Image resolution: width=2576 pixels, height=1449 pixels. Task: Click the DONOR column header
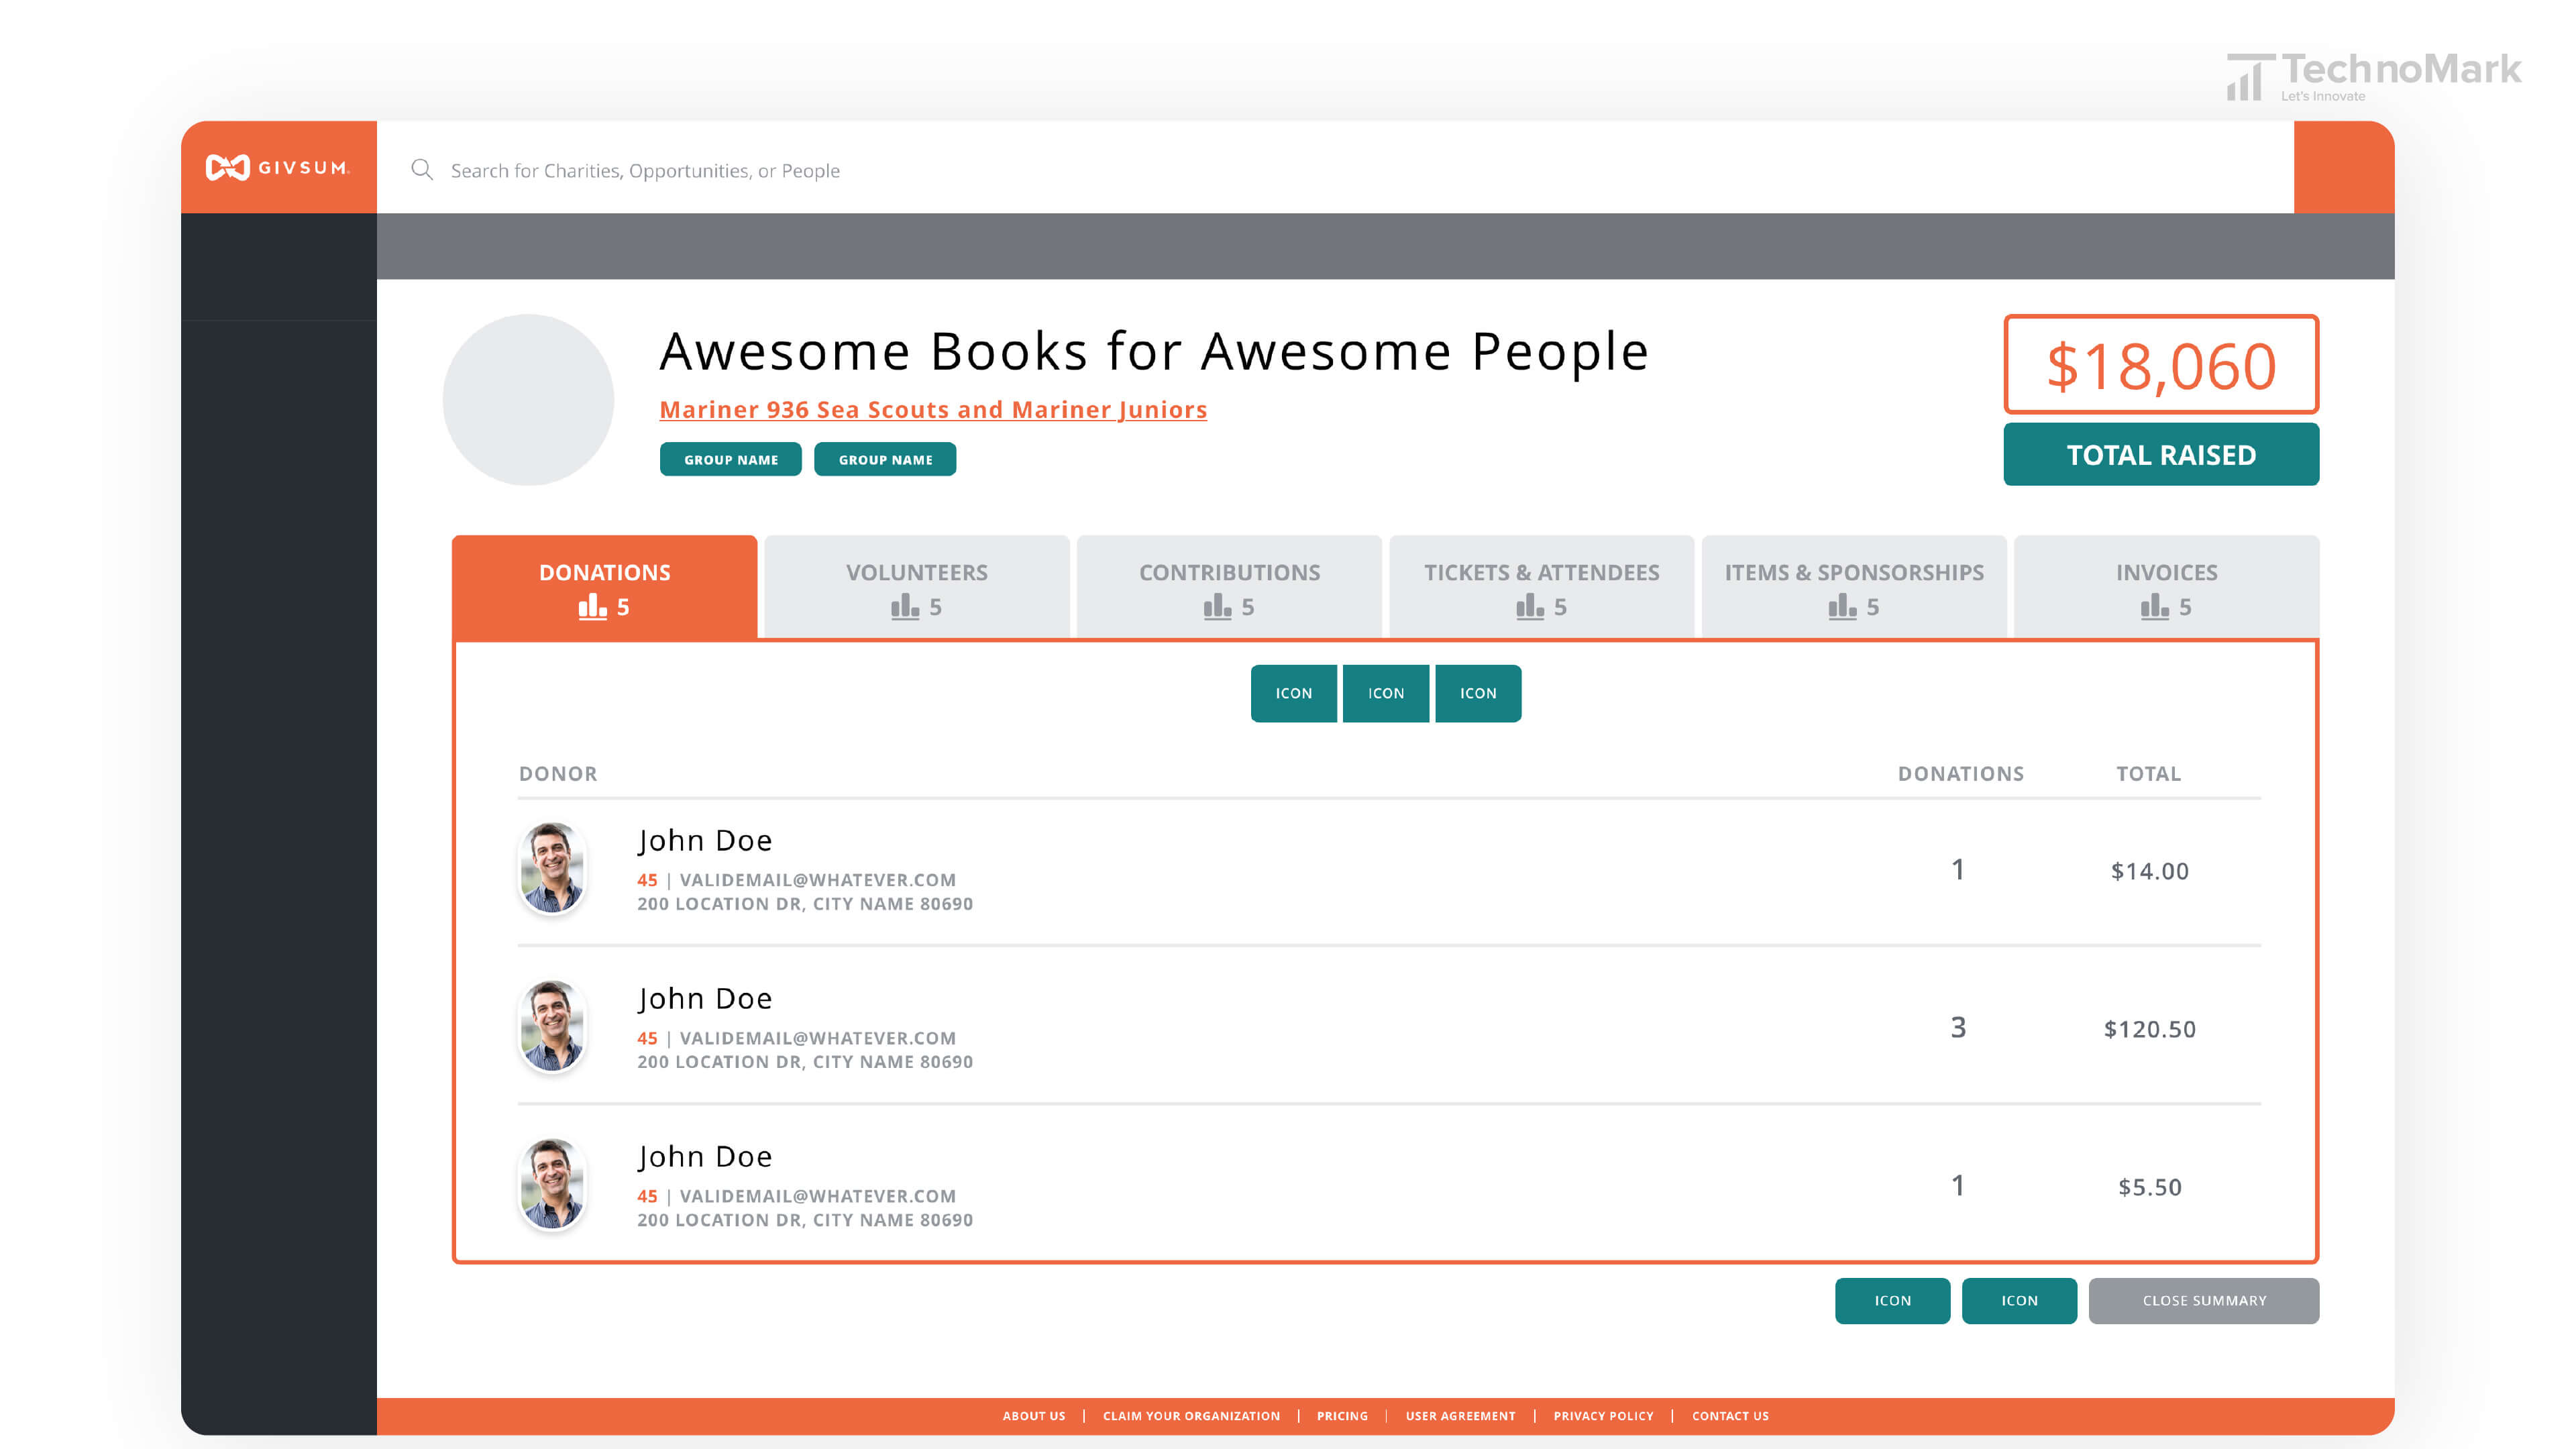click(x=558, y=773)
